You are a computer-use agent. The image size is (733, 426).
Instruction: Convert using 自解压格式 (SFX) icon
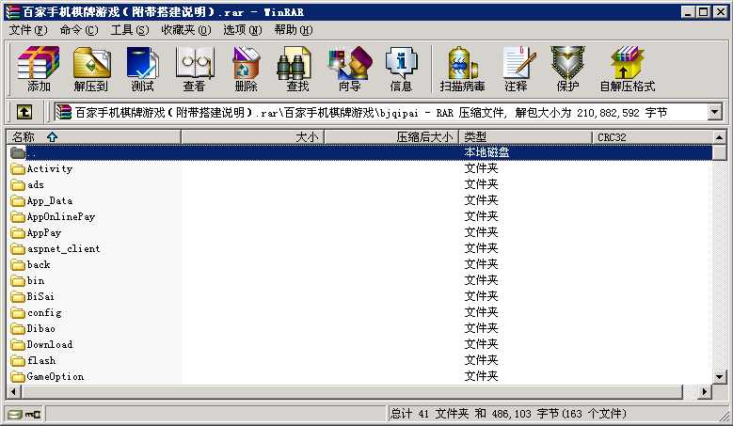coord(628,69)
